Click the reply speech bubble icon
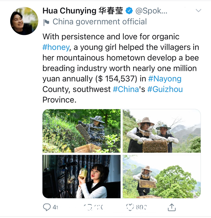Screen dimensions: 211x218 [x=47, y=207]
